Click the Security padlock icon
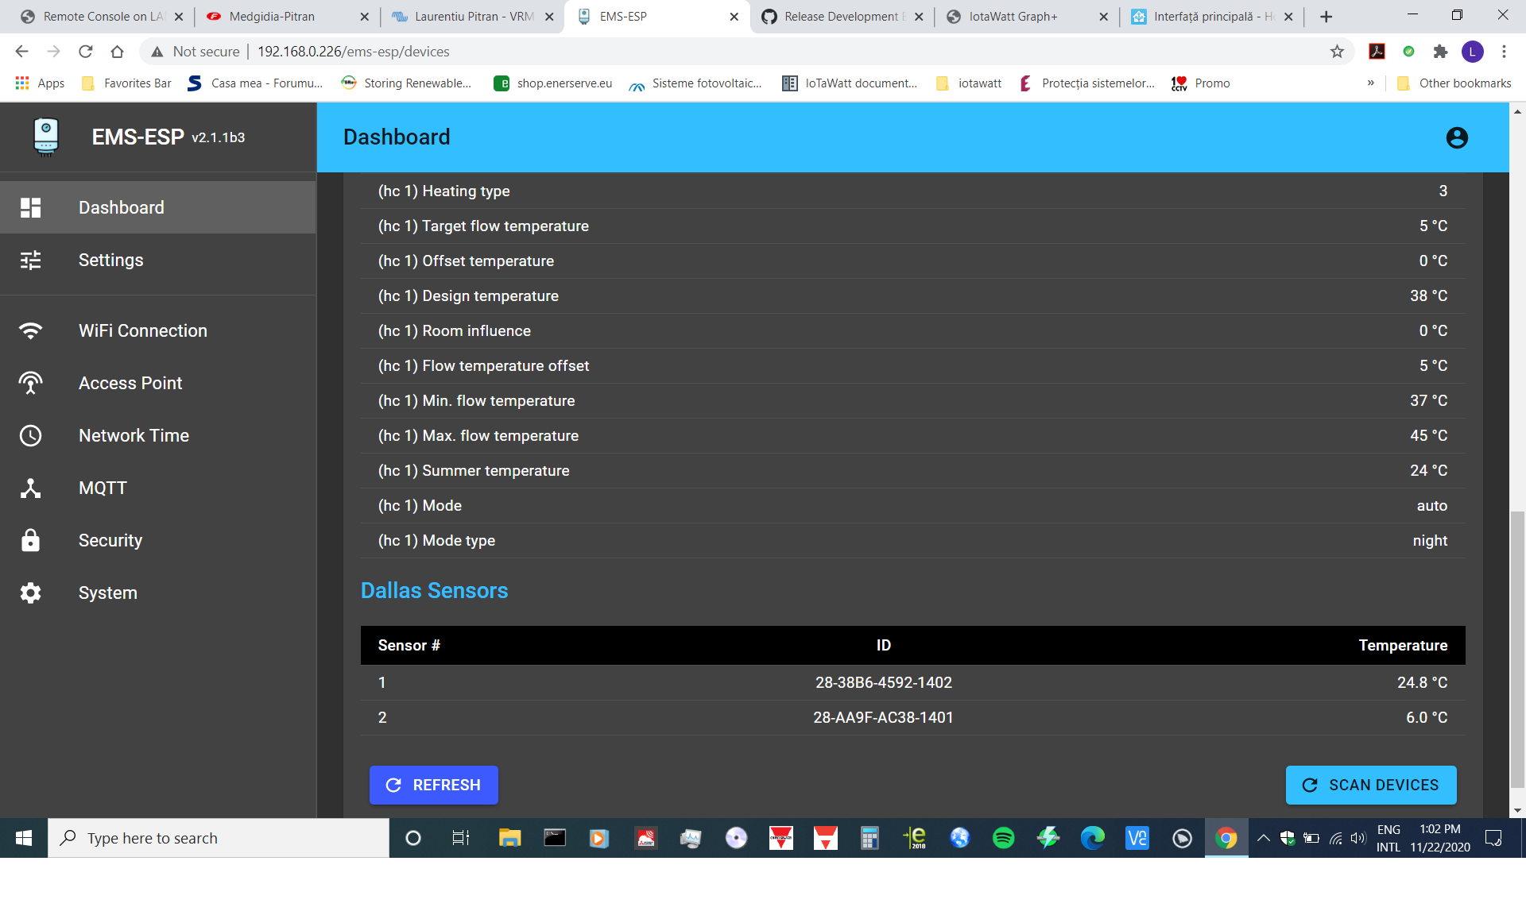This screenshot has width=1526, height=915. pos(31,540)
